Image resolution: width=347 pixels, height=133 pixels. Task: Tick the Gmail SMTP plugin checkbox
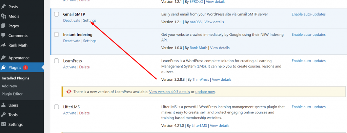pyautogui.click(x=57, y=14)
